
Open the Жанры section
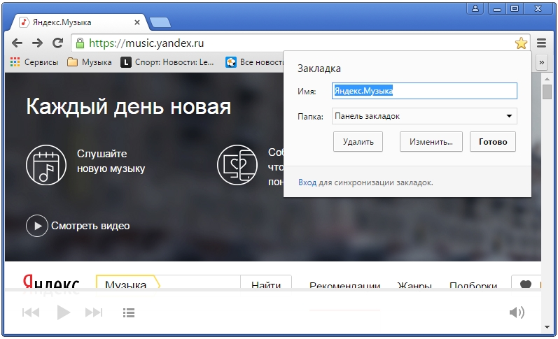coord(414,285)
